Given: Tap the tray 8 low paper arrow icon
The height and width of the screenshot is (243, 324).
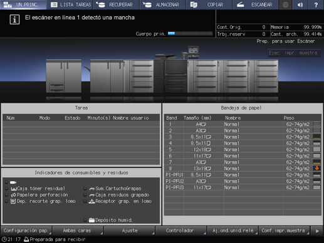Looking at the screenshot, I should 316,168.
